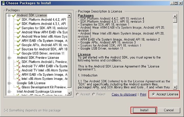The height and width of the screenshot is (117, 184).
Task: Click packages list scroll down arrow
Action: coord(69,93)
